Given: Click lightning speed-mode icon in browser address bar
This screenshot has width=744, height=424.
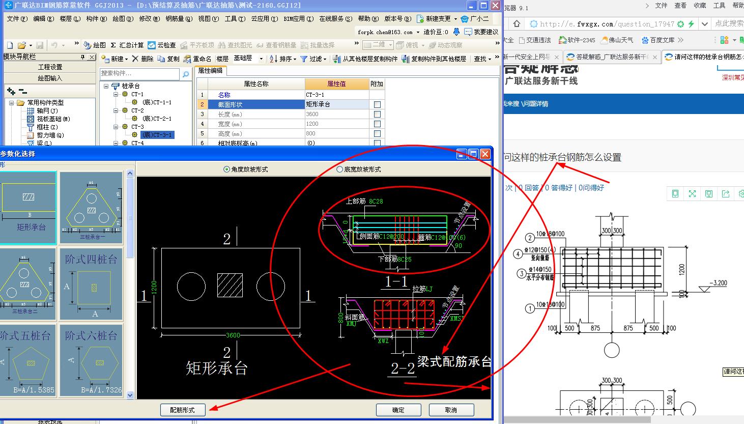Looking at the screenshot, I should coord(691,24).
